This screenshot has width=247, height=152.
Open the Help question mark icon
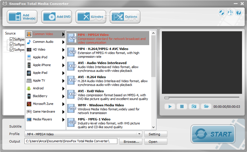pos(239,13)
